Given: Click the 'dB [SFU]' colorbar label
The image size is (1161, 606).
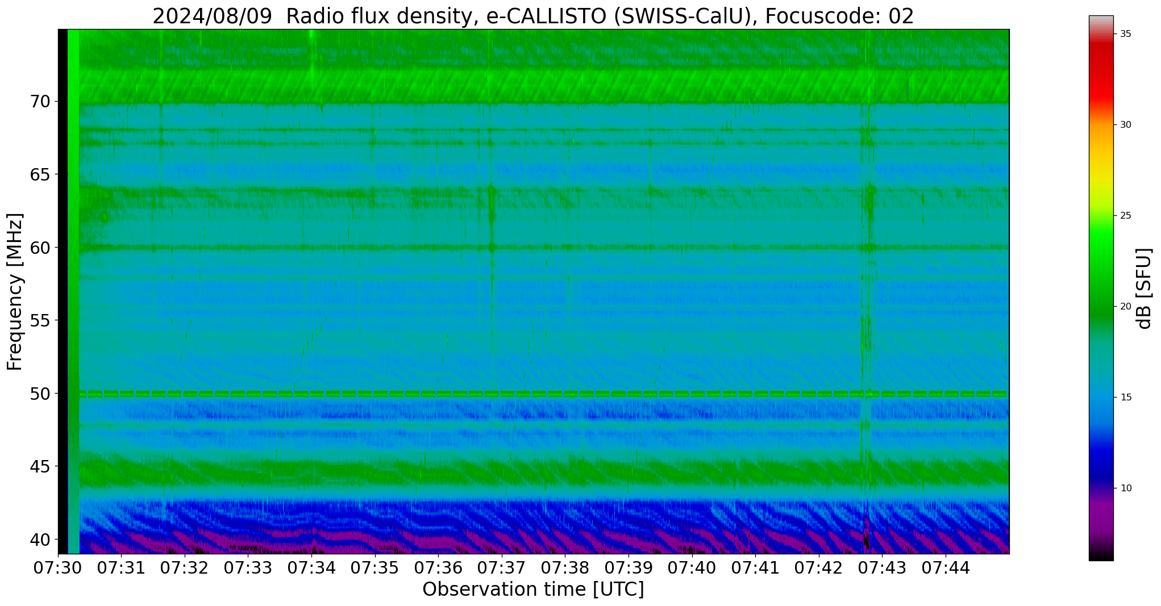Looking at the screenshot, I should click(1144, 288).
